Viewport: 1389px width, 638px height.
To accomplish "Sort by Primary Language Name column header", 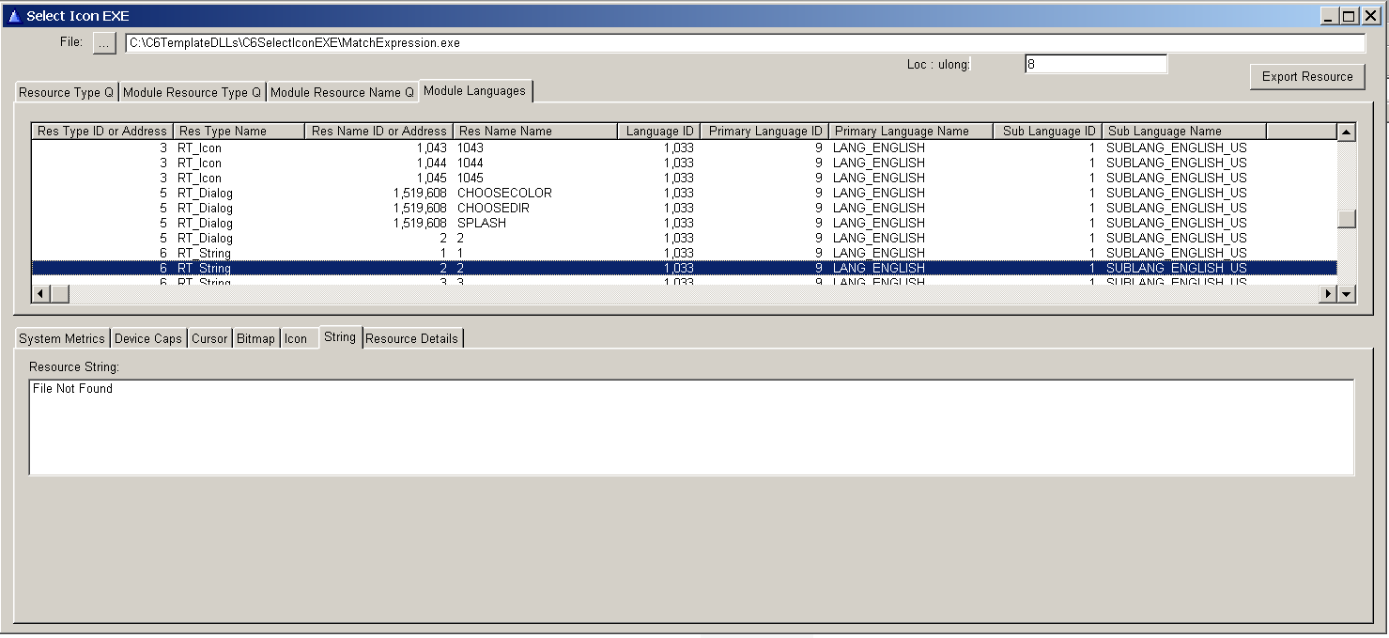I will click(910, 132).
